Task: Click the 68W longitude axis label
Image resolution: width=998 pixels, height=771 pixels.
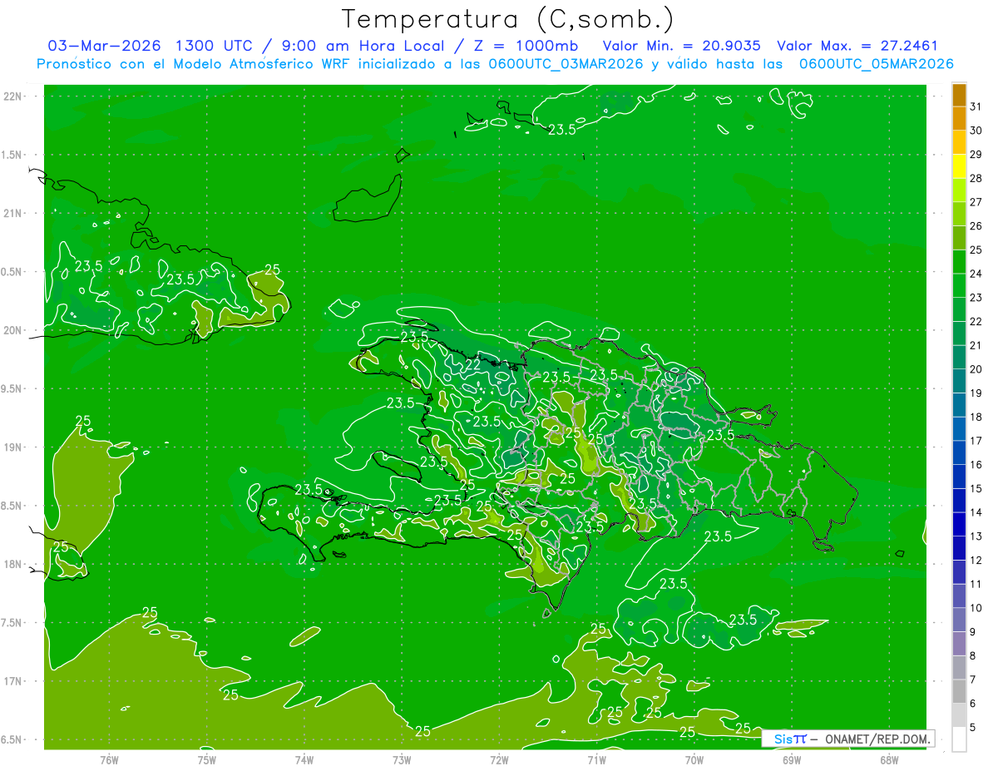Action: [889, 760]
